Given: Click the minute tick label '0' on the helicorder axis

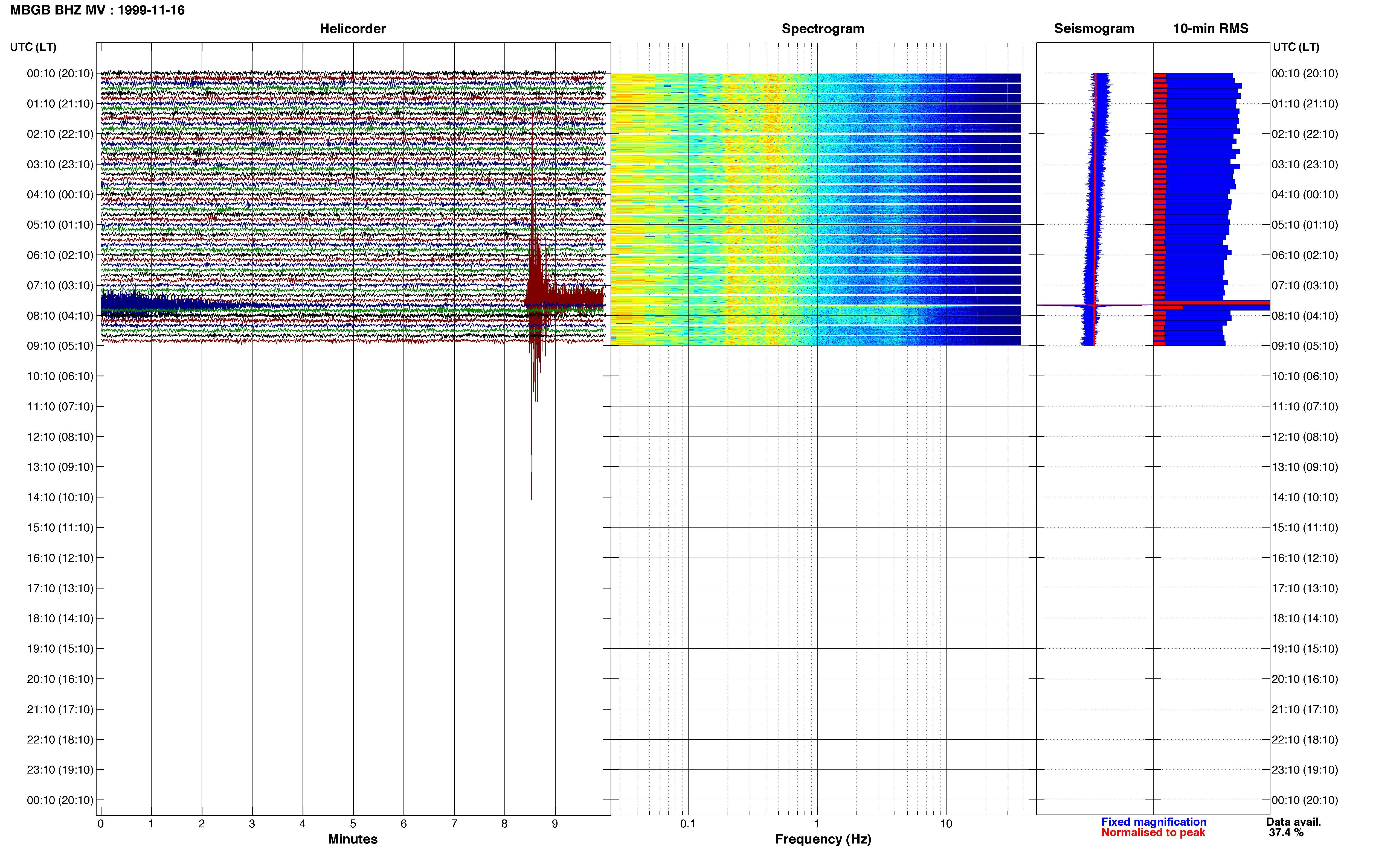Looking at the screenshot, I should (x=100, y=823).
